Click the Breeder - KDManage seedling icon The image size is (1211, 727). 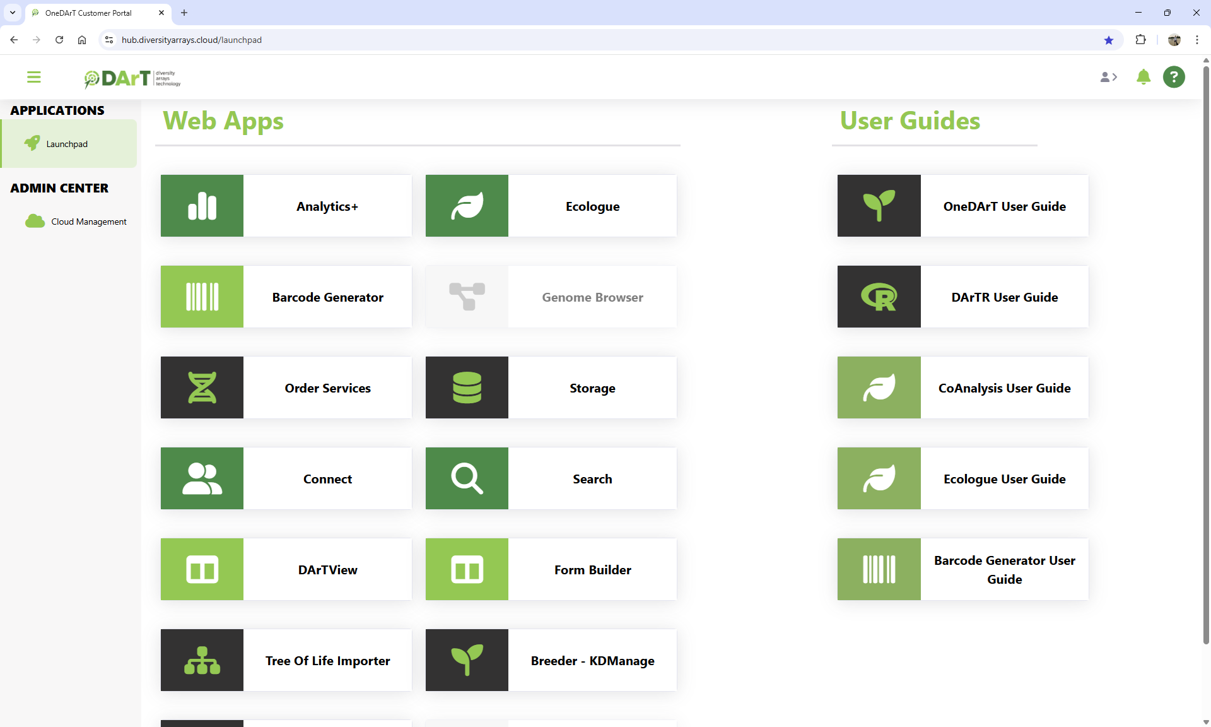(x=467, y=660)
